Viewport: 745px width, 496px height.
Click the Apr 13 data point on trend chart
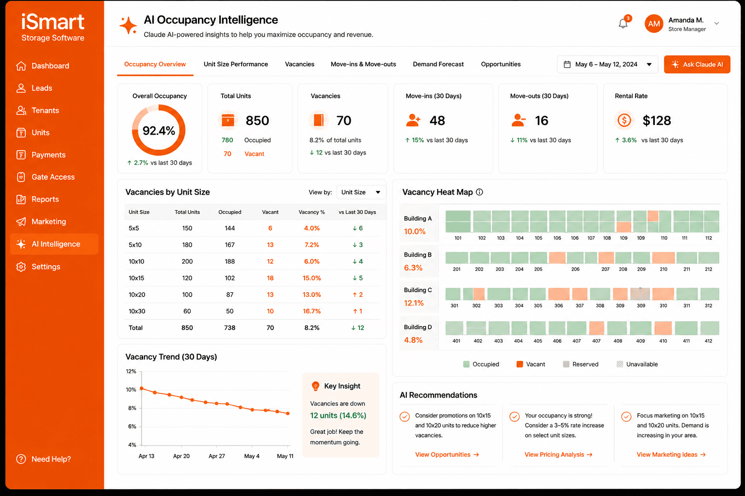coord(142,388)
